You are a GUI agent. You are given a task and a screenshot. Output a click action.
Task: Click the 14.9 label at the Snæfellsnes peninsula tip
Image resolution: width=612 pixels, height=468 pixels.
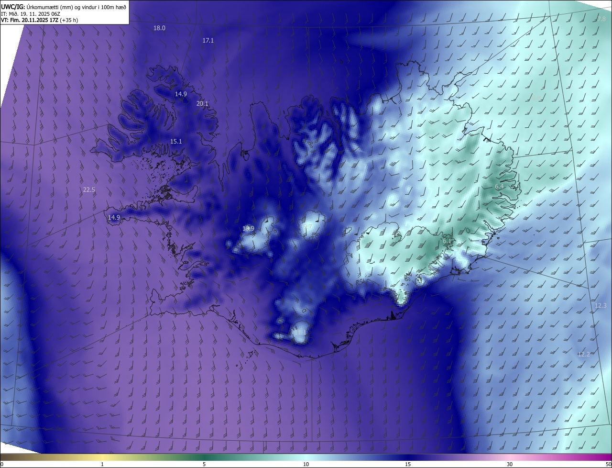coord(114,218)
